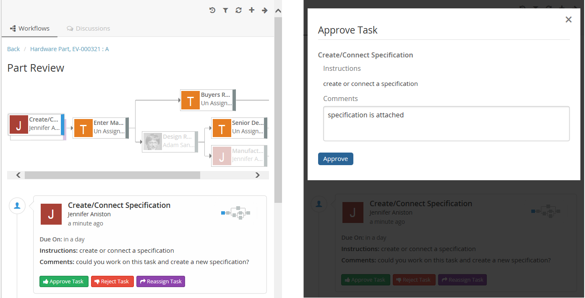Click the history icon in top toolbar

coord(212,10)
